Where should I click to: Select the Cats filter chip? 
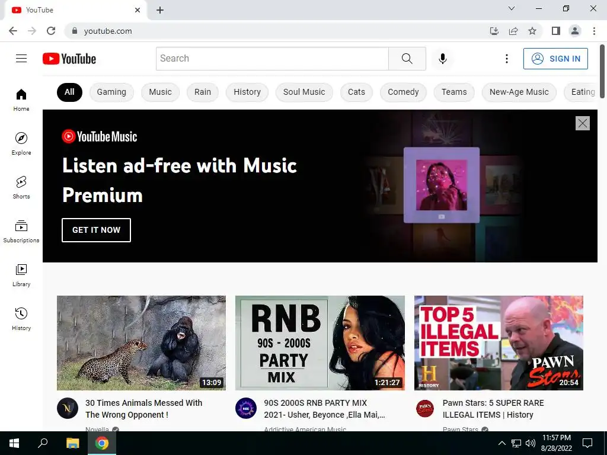click(x=356, y=92)
